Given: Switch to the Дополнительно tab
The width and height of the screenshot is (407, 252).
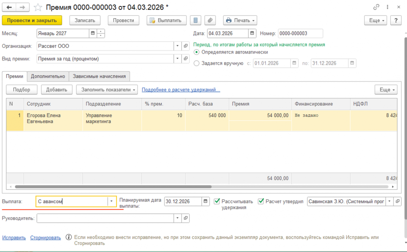Looking at the screenshot, I should (48, 76).
